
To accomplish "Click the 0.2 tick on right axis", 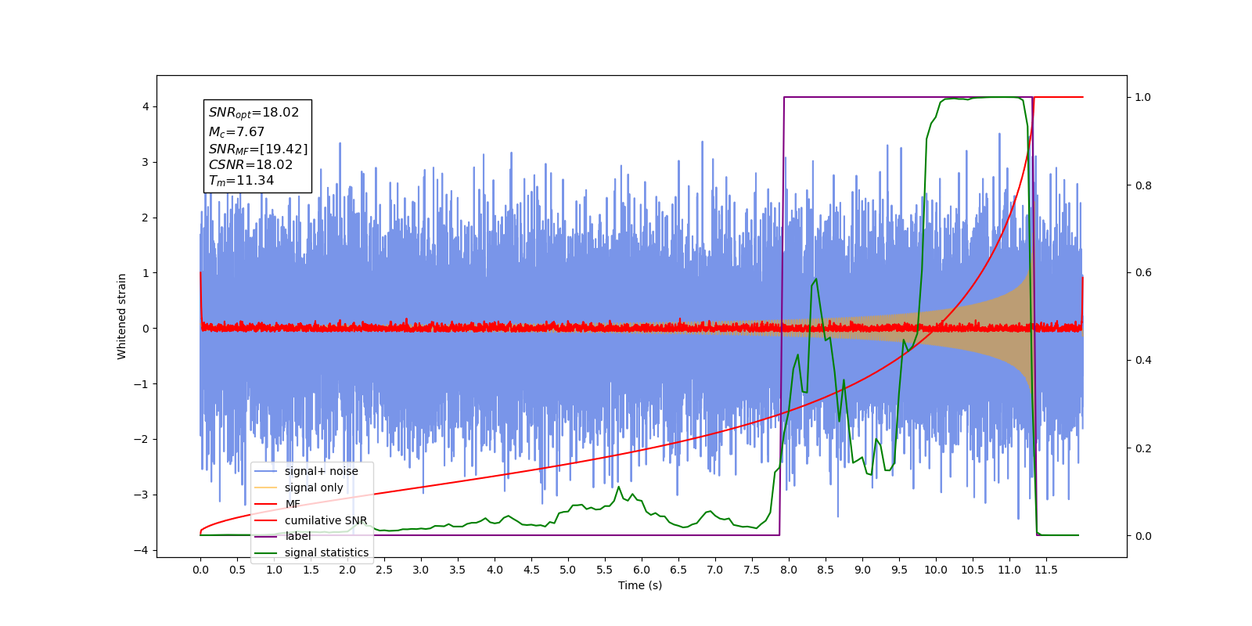I will tap(1143, 448).
